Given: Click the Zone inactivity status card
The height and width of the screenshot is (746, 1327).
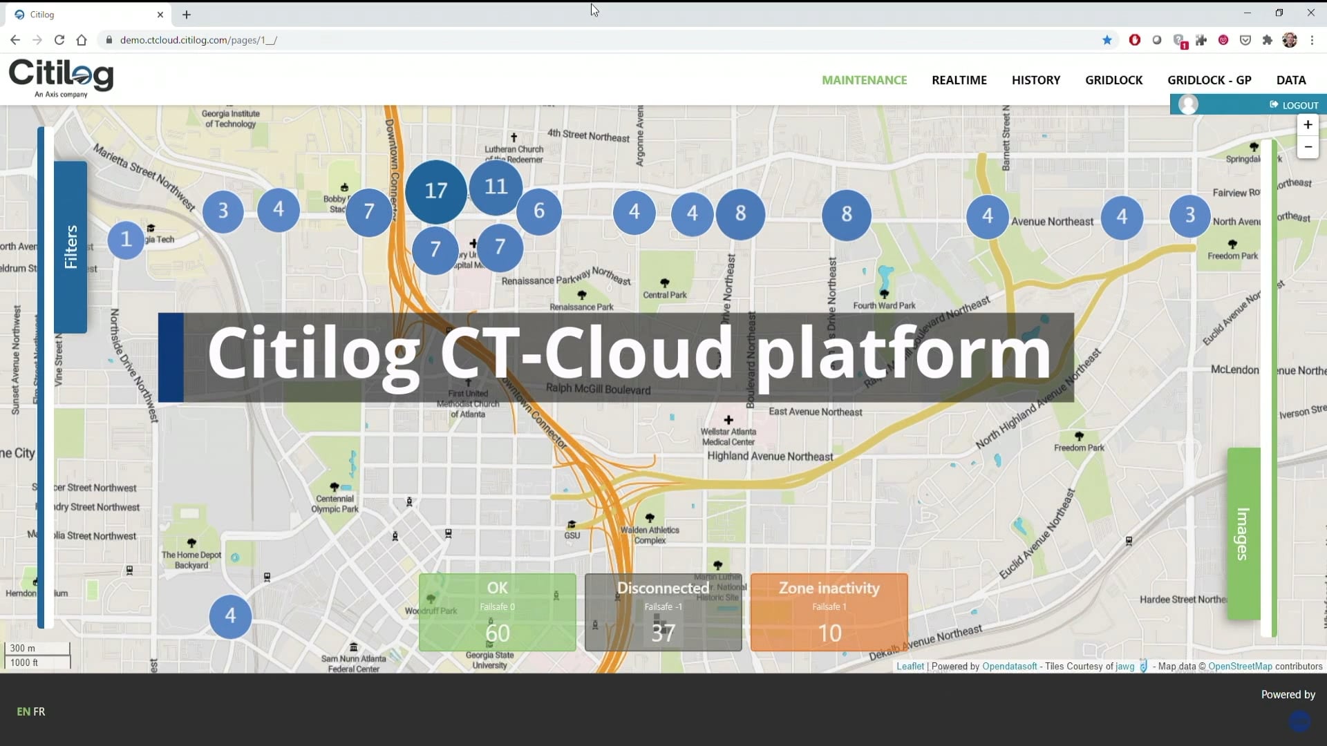Looking at the screenshot, I should [829, 612].
